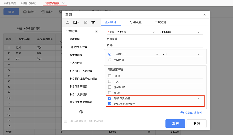233x135 pixels.
Task: Click the 存货.品牌 column header
Action: (24, 39)
